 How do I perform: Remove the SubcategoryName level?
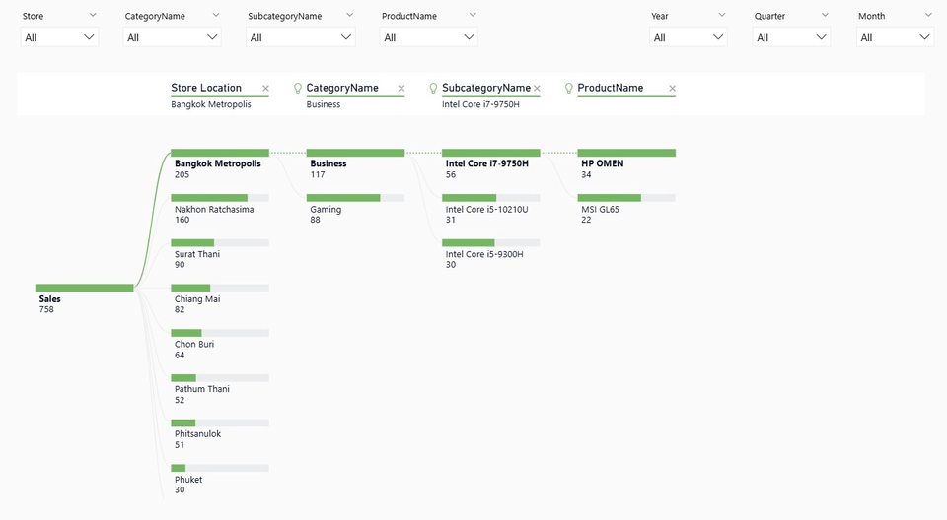click(x=537, y=89)
